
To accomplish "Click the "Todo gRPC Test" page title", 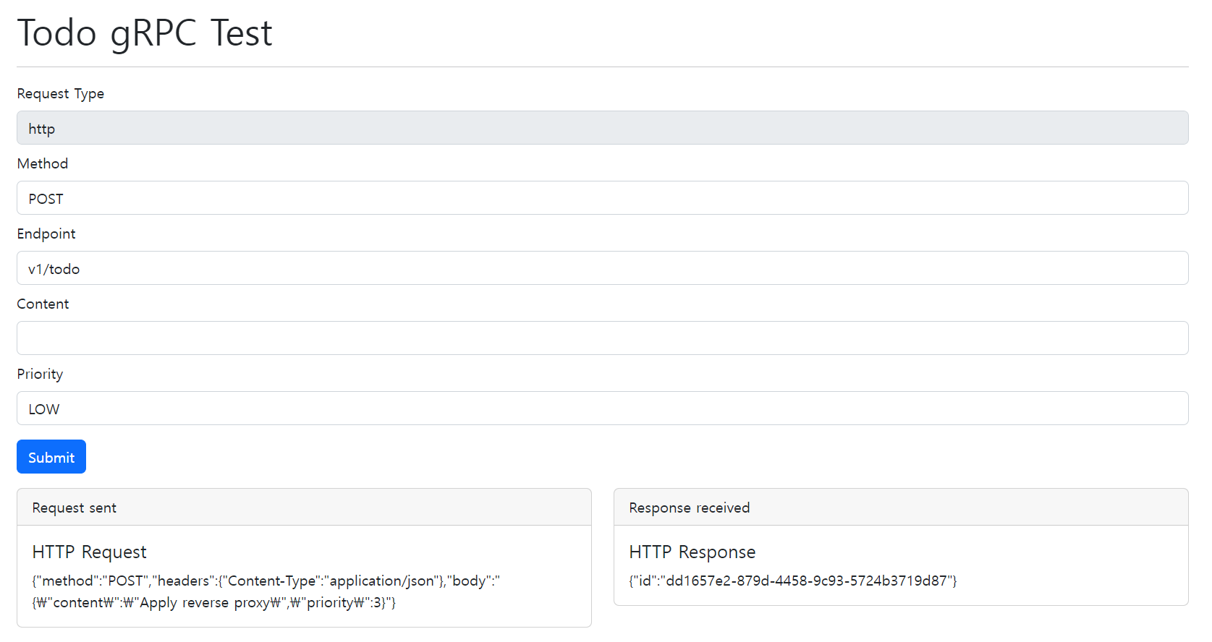I will tap(145, 33).
